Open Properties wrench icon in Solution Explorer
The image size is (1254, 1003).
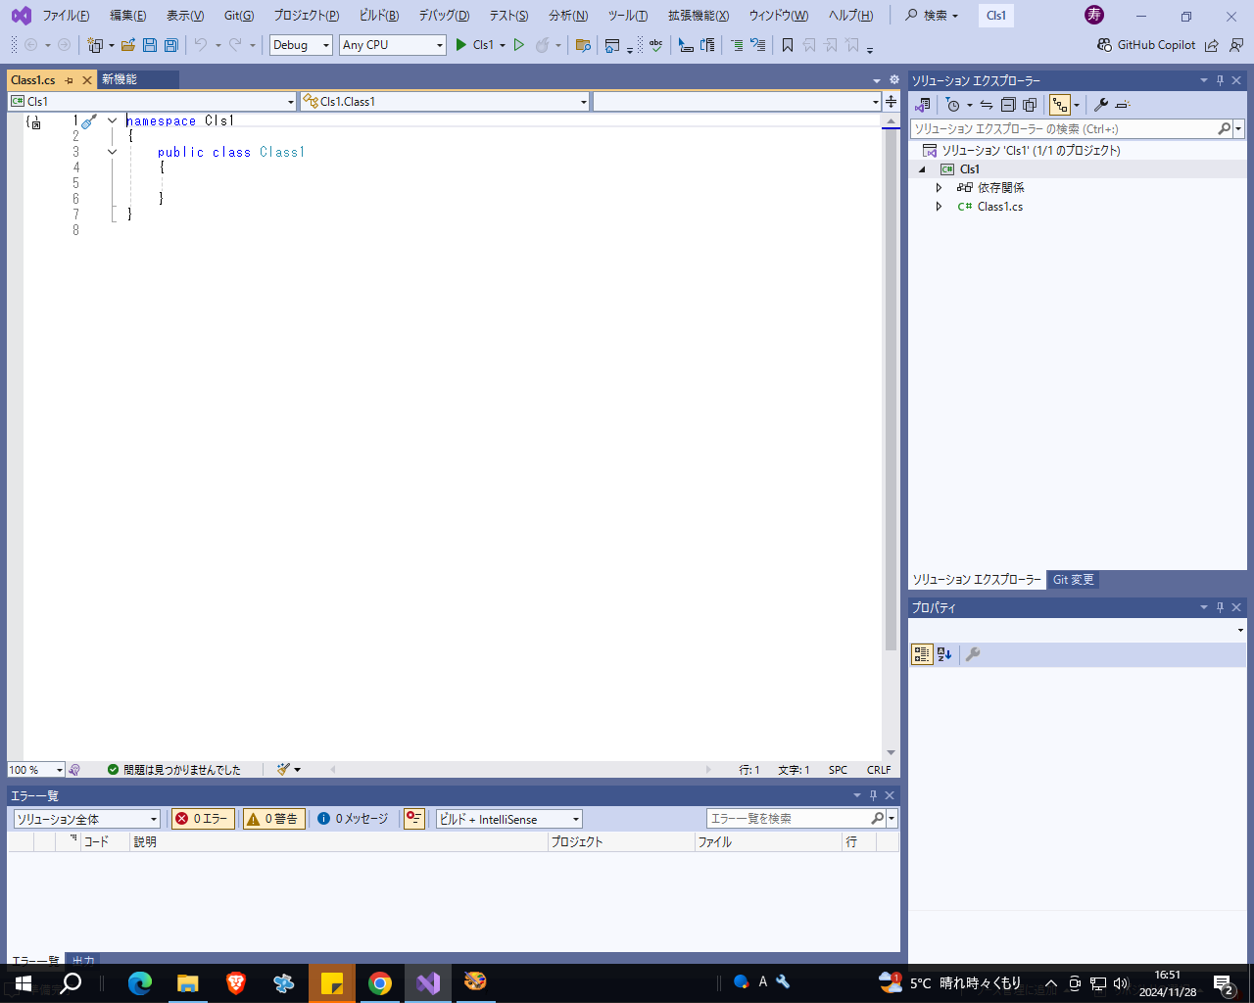pyautogui.click(x=1101, y=105)
